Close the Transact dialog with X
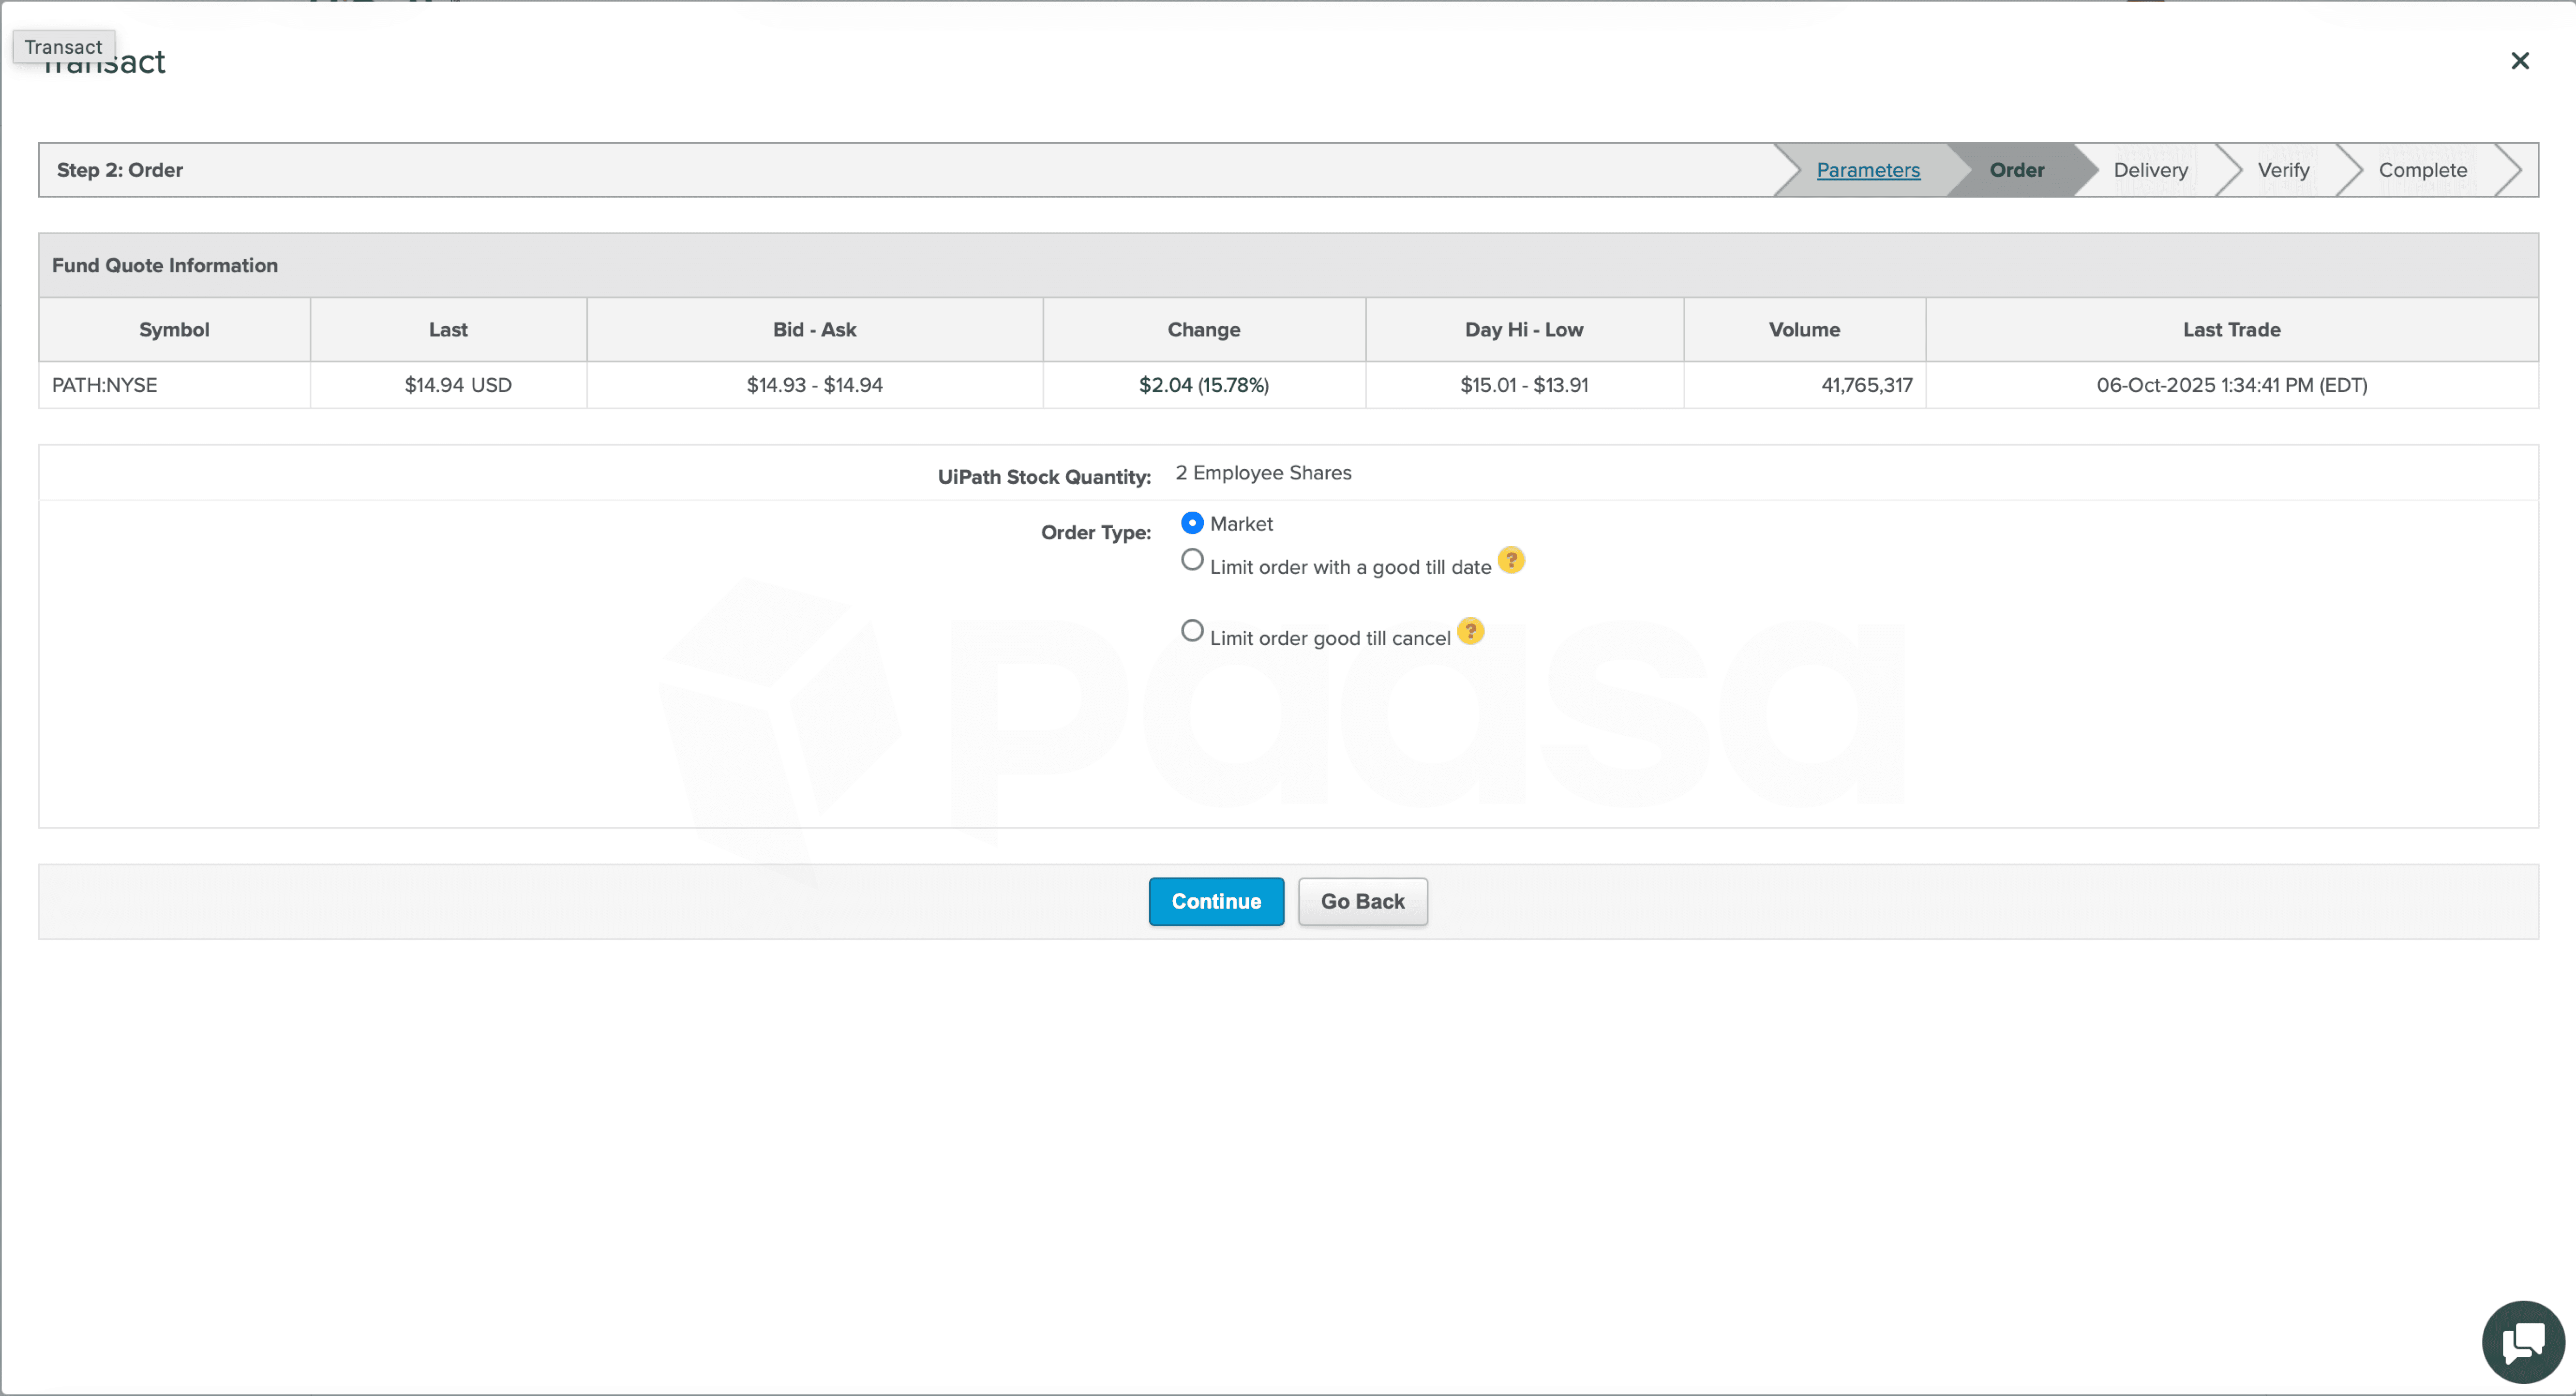Viewport: 2576px width, 1396px height. click(2519, 61)
